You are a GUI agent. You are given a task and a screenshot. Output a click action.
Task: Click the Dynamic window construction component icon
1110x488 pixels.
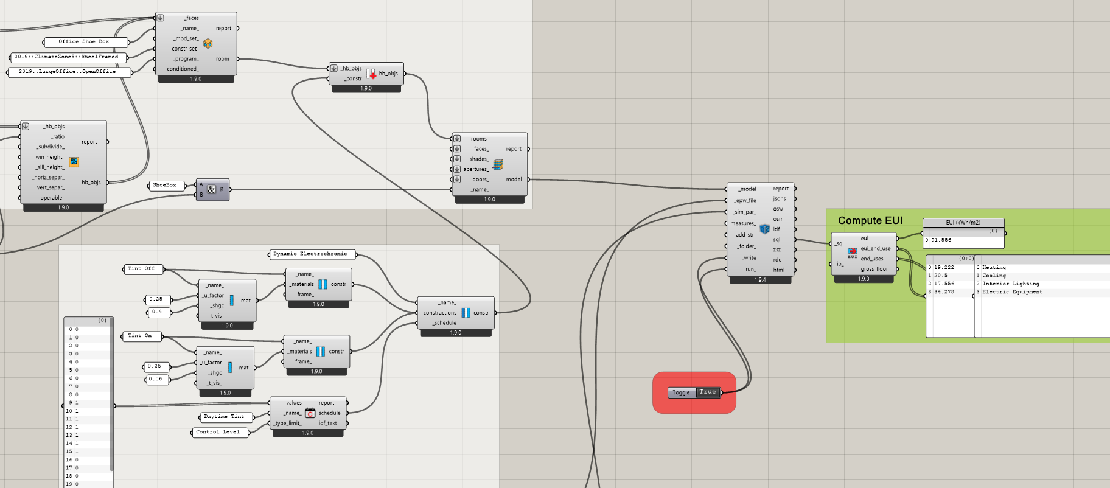pyautogui.click(x=466, y=313)
